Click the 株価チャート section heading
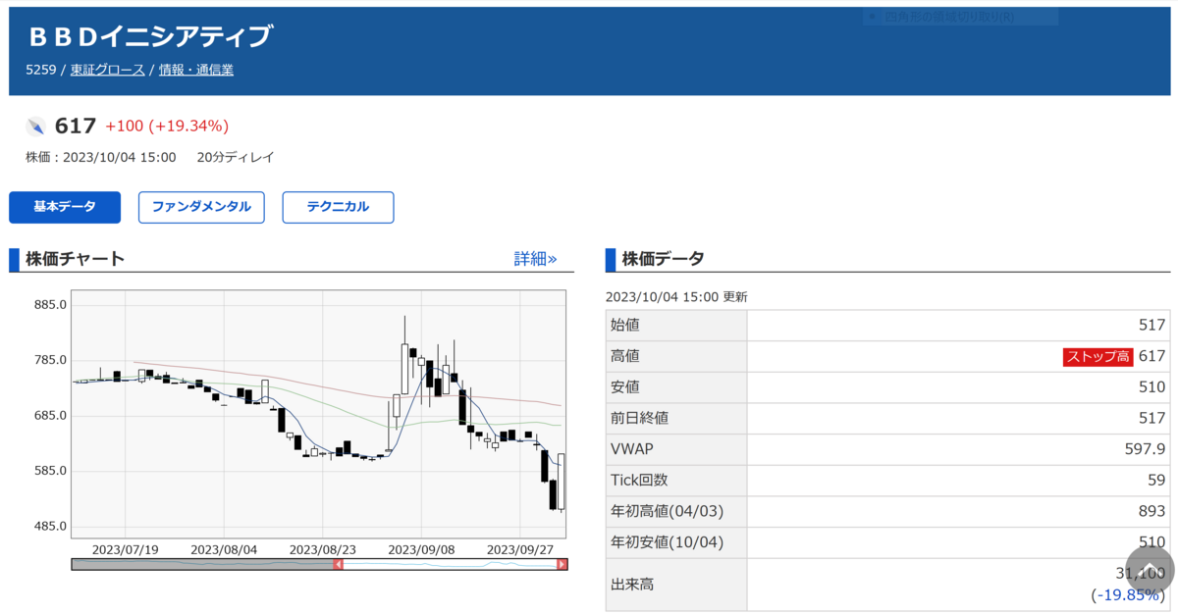This screenshot has height=614, width=1178. 76,259
